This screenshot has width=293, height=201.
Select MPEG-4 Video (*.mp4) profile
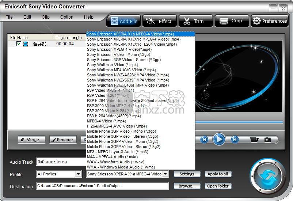click(141, 121)
